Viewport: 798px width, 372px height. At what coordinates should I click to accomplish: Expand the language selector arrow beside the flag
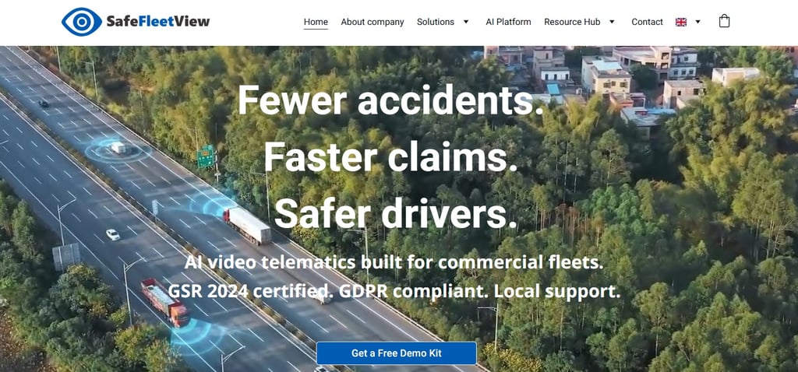tap(697, 22)
